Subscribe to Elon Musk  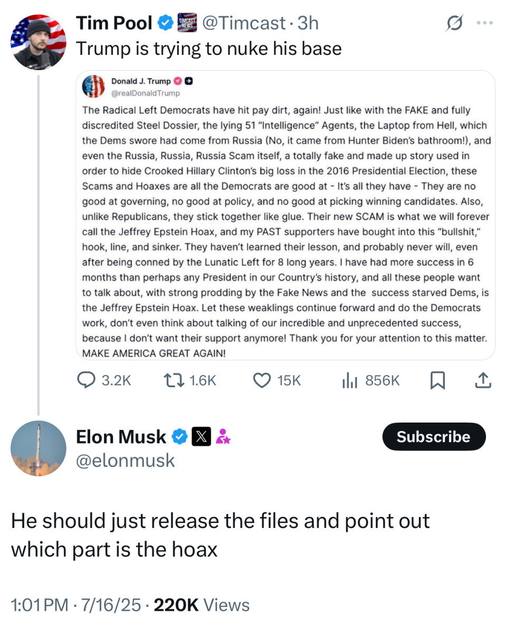tap(434, 436)
